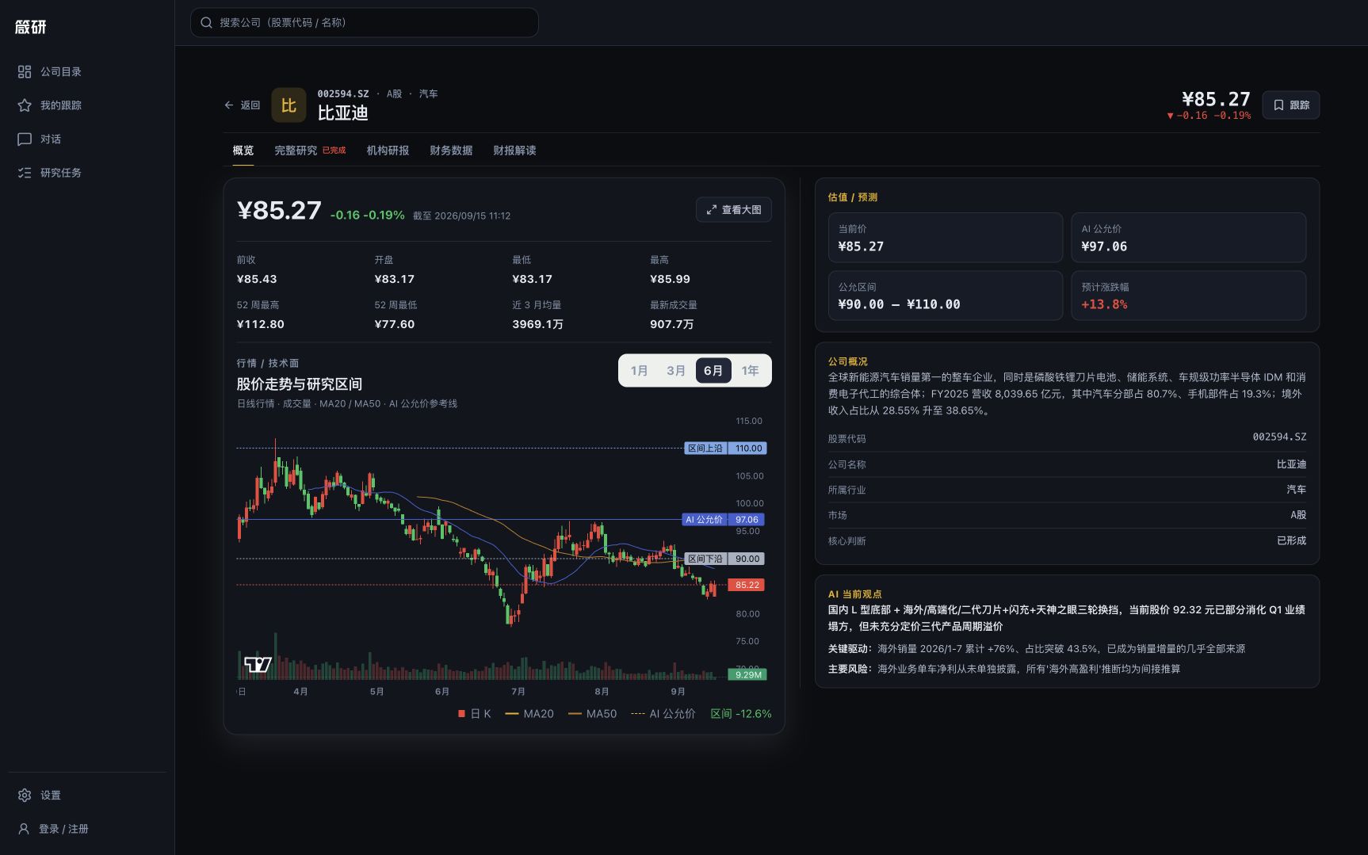1368x855 pixels.
Task: Click the 开盘 value ¥83.17
Action: (x=394, y=279)
